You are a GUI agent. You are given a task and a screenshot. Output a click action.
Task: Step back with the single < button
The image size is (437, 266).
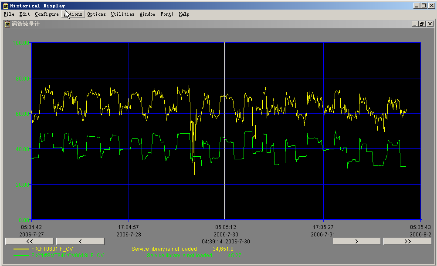pos(80,241)
